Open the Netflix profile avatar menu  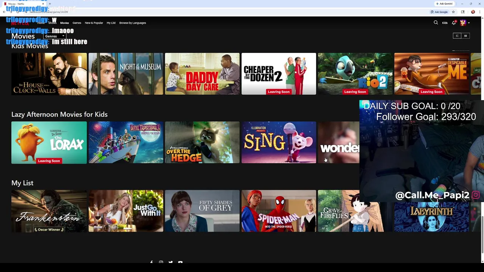coord(463,23)
